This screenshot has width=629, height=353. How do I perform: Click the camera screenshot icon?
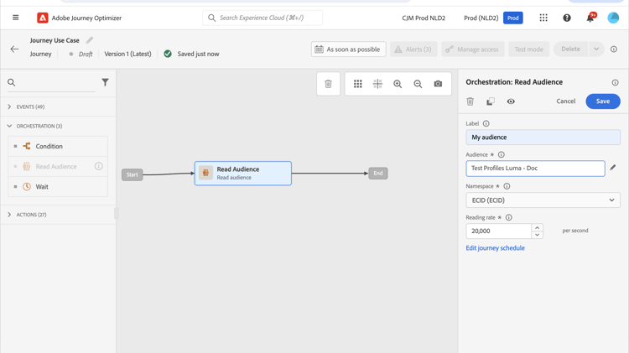438,84
